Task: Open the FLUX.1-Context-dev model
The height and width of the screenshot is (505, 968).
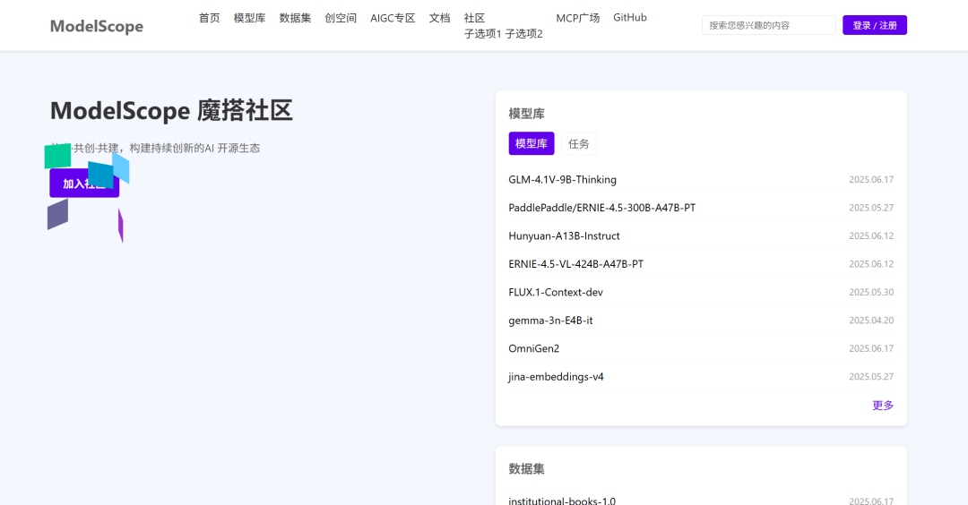Action: [x=556, y=292]
